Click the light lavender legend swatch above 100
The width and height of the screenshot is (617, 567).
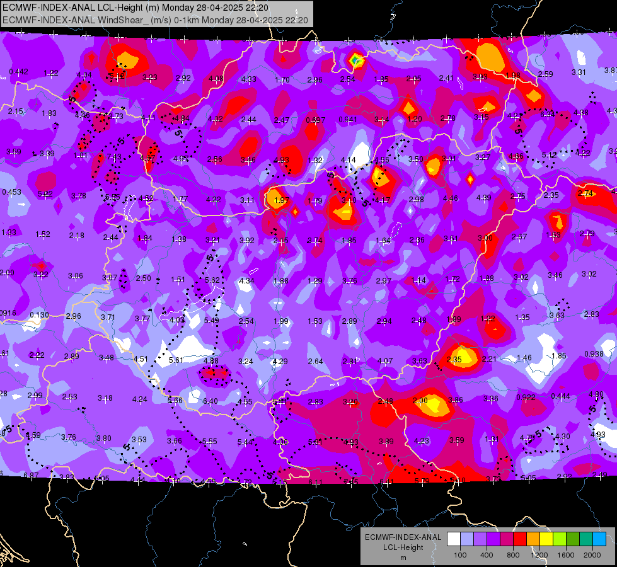tap(467, 539)
